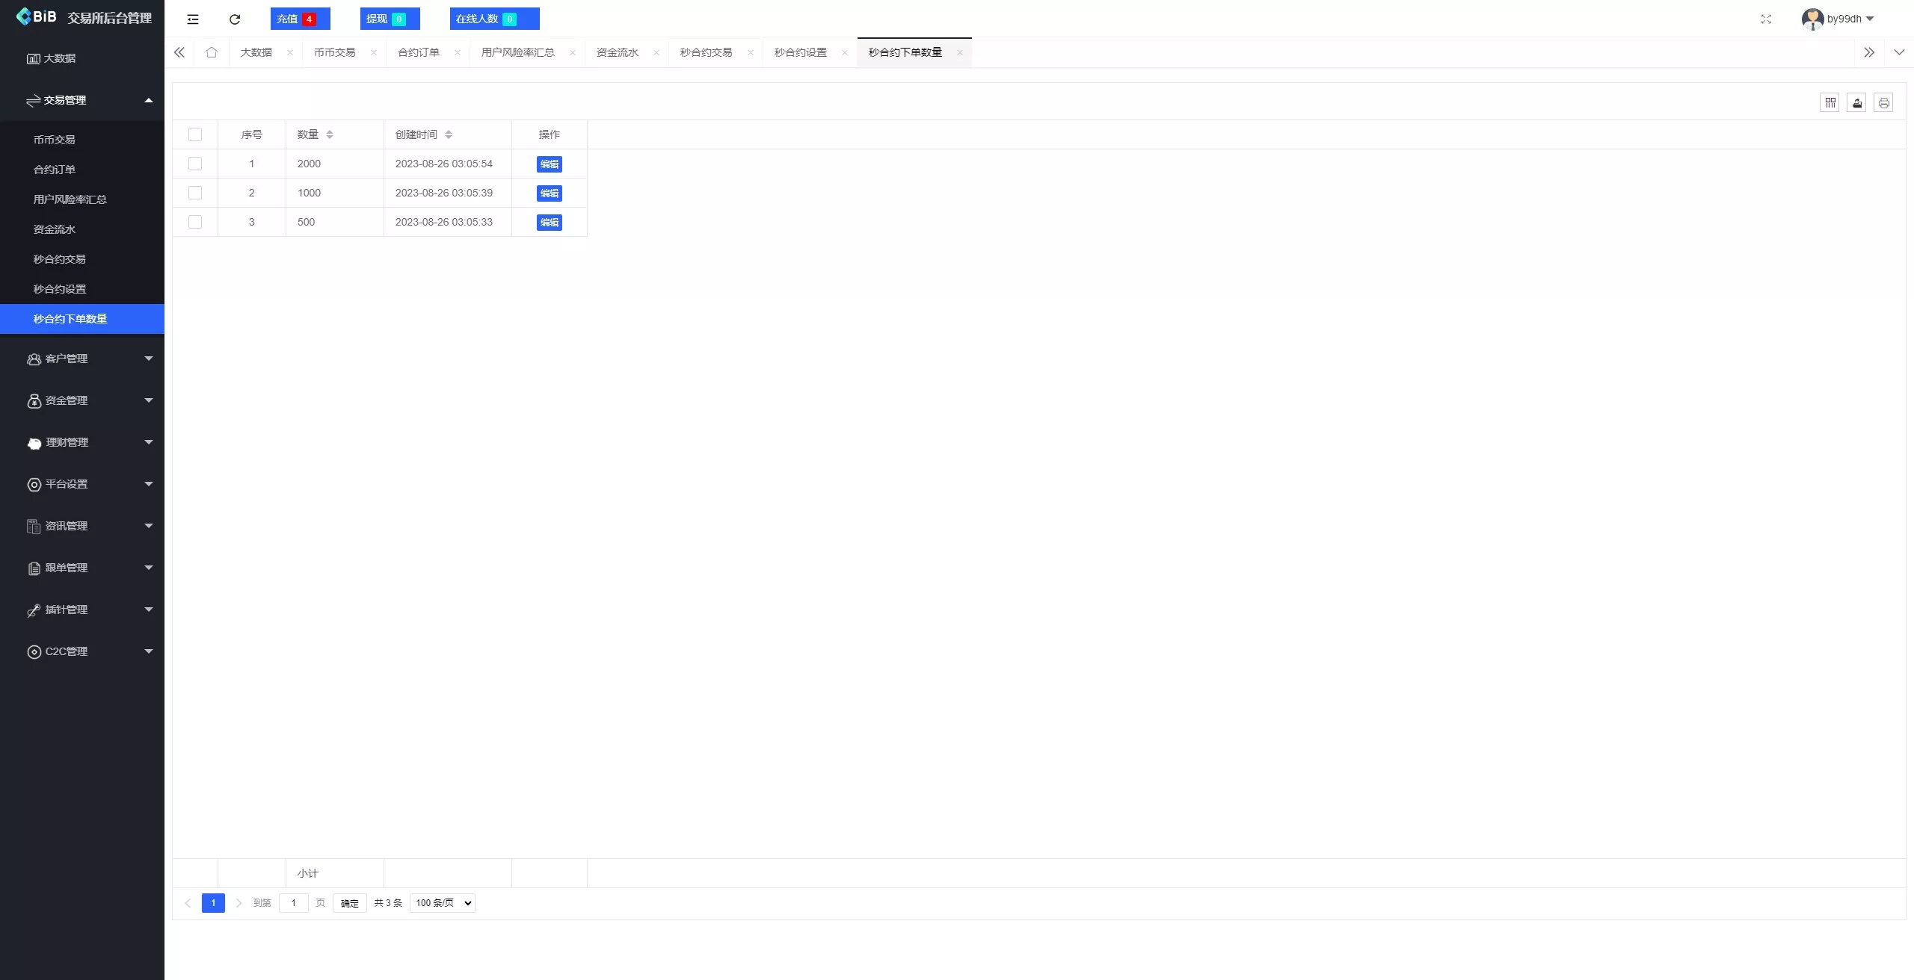This screenshot has height=980, width=1914.
Task: Toggle fullscreen mode
Action: pyautogui.click(x=1766, y=19)
